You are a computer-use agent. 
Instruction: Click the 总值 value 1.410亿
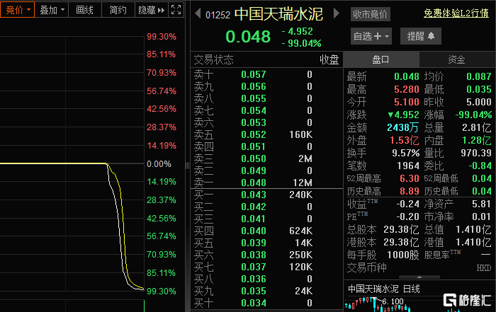tap(473, 230)
